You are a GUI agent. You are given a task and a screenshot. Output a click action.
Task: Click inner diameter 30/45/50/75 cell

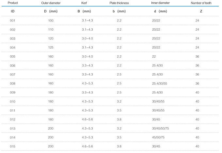160,129
